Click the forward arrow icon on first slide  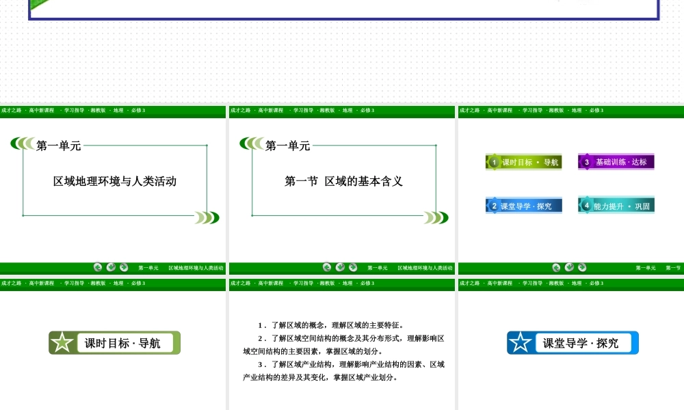(x=124, y=267)
